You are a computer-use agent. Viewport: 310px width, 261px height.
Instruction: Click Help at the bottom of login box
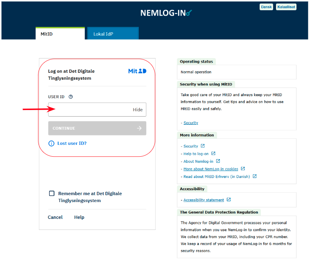click(x=79, y=217)
